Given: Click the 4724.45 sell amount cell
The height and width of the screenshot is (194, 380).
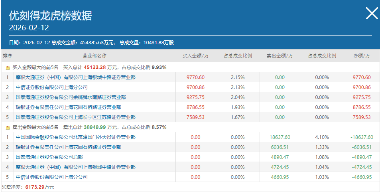Looking at the screenshot, I should 280,167.
